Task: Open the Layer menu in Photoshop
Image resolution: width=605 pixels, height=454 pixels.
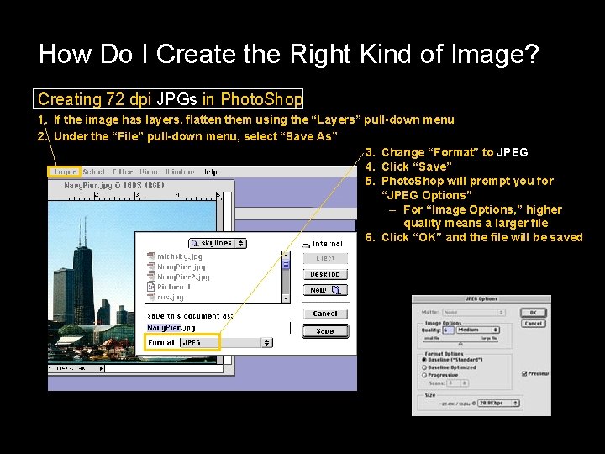Action: pyautogui.click(x=65, y=172)
